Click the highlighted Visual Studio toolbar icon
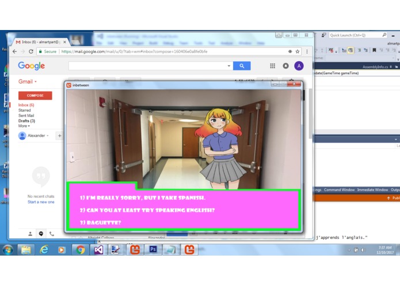The height and width of the screenshot is (285, 400). point(351,50)
